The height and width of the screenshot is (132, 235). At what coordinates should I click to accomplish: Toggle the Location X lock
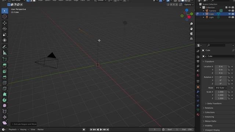click(x=229, y=66)
